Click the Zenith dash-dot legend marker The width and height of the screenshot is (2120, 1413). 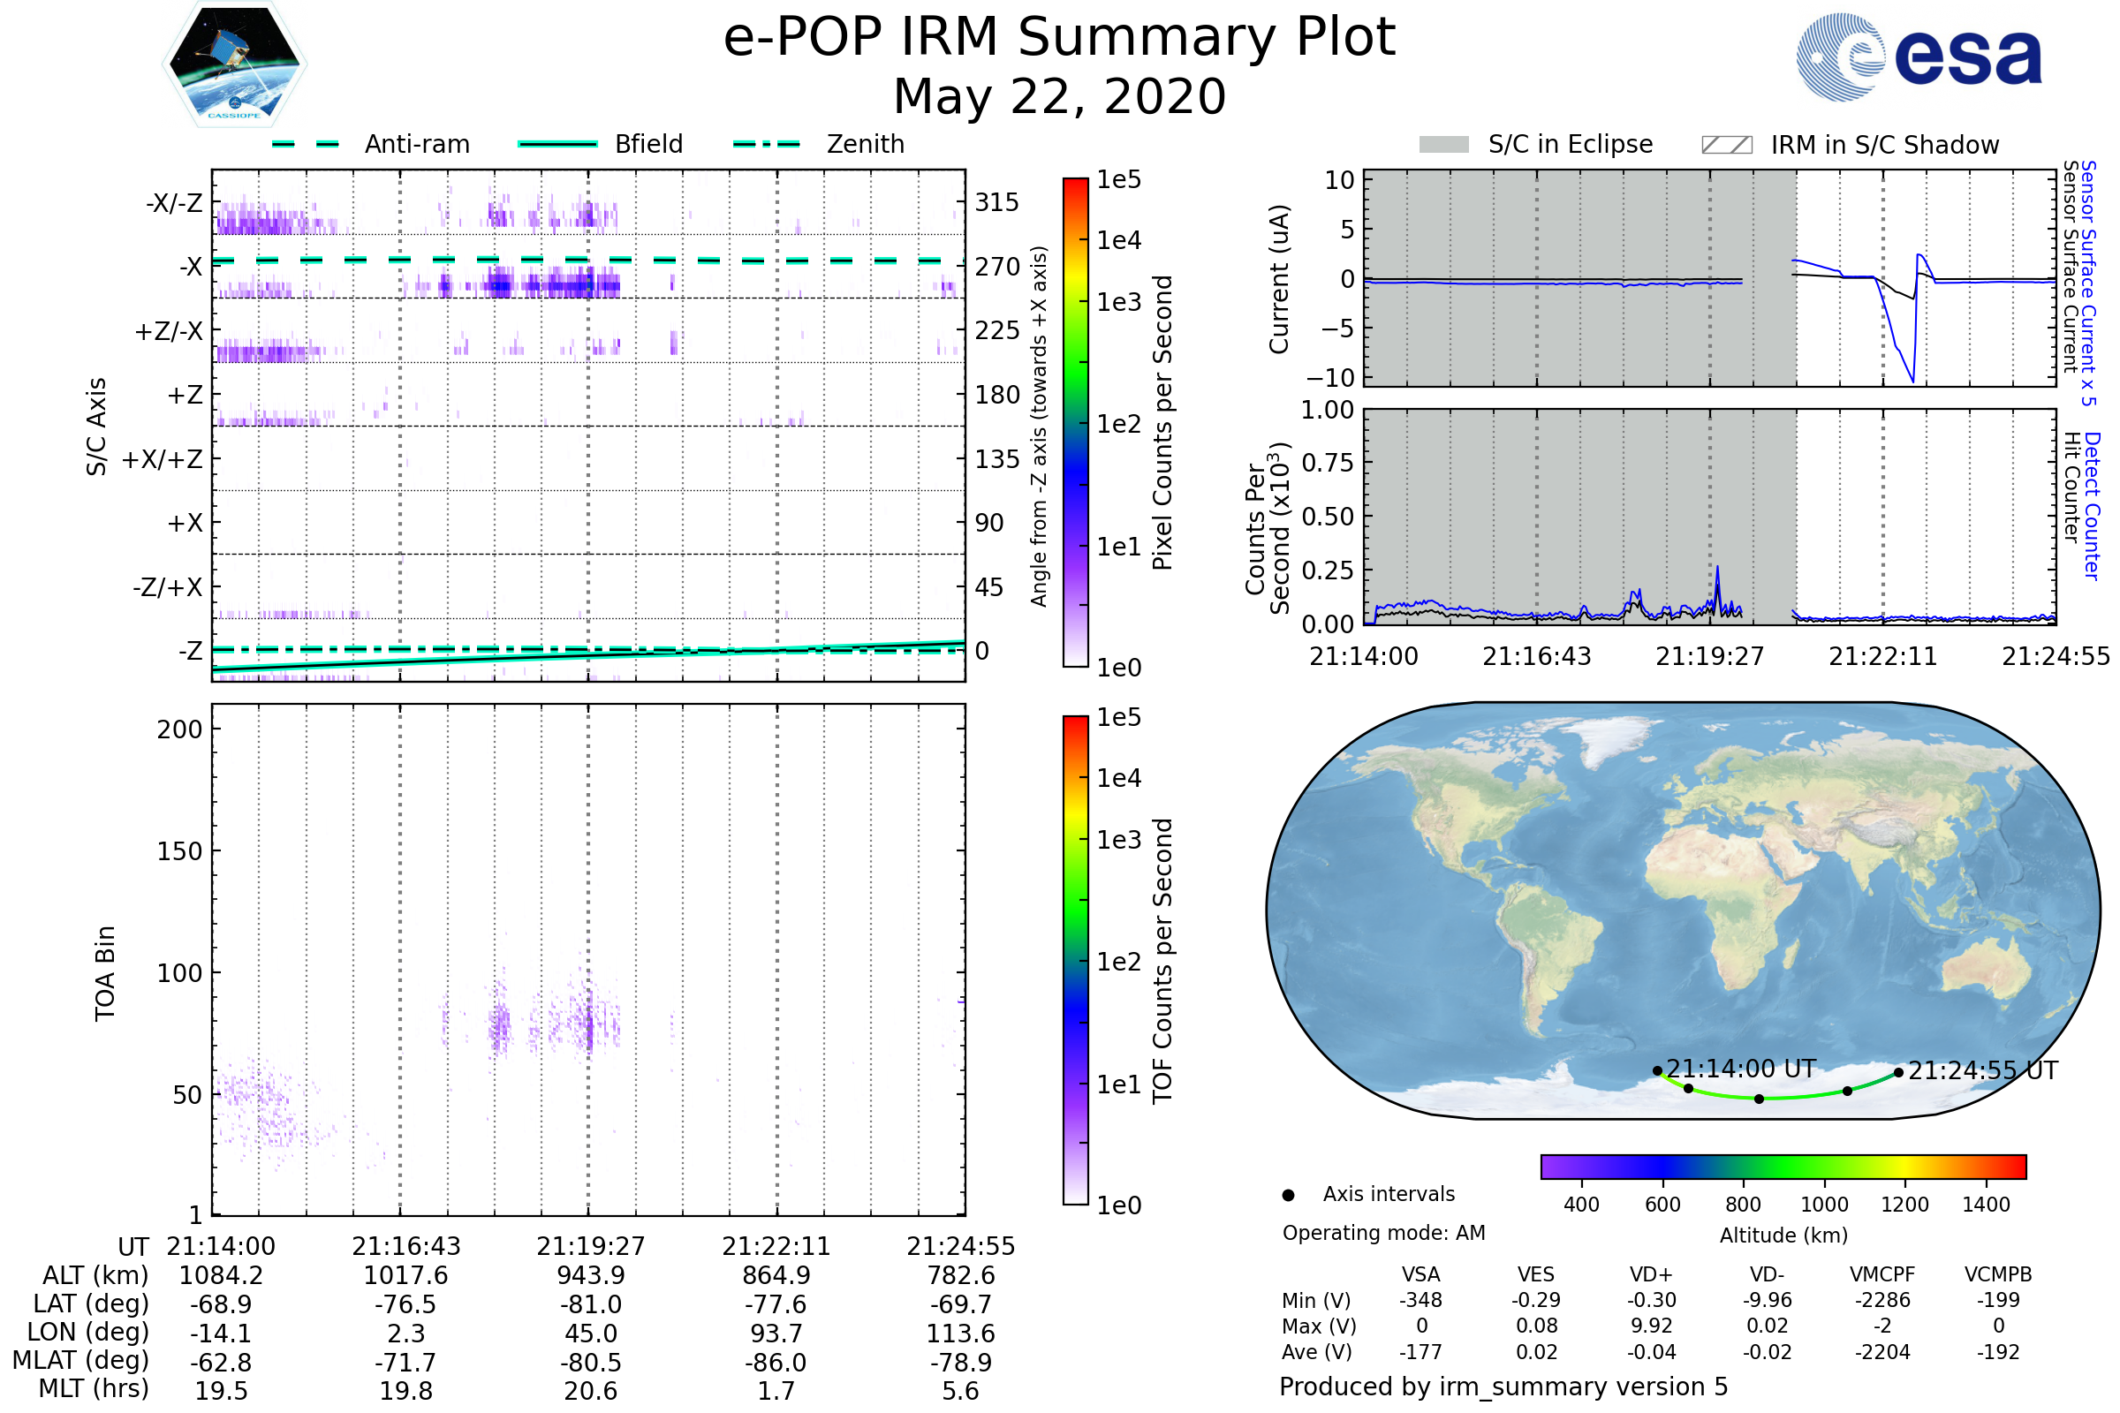(767, 144)
